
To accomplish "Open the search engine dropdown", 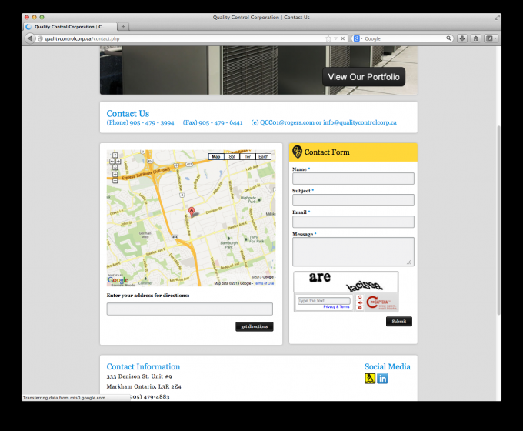I will click(358, 38).
